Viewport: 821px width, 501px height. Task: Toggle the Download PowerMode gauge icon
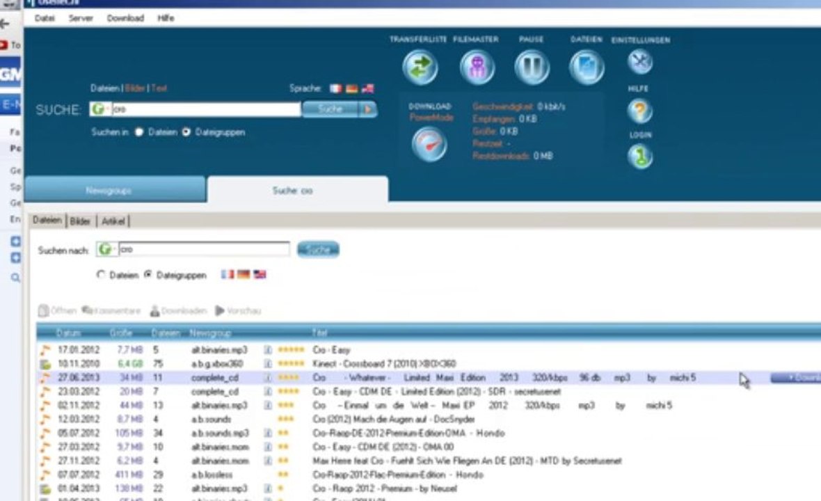click(x=429, y=145)
